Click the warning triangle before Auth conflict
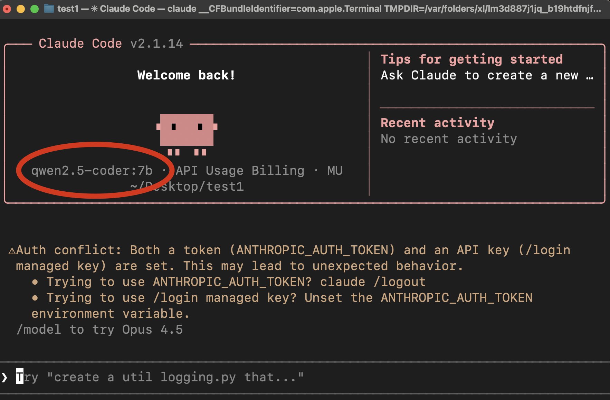The height and width of the screenshot is (400, 610). click(x=12, y=251)
